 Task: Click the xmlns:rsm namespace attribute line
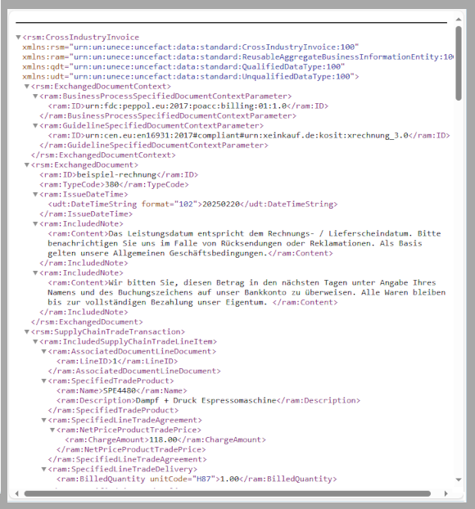pyautogui.click(x=190, y=47)
